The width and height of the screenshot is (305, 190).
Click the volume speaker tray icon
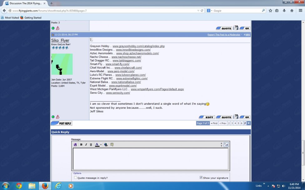[x=284, y=186]
